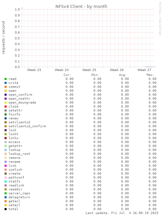Click the delegreturn legend label
Viewport: 163px width, 217px height.
pos(19,197)
